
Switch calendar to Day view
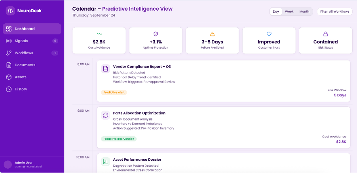tap(276, 11)
